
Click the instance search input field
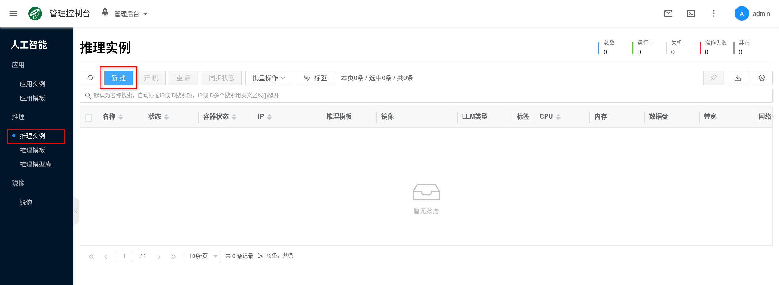click(x=426, y=96)
